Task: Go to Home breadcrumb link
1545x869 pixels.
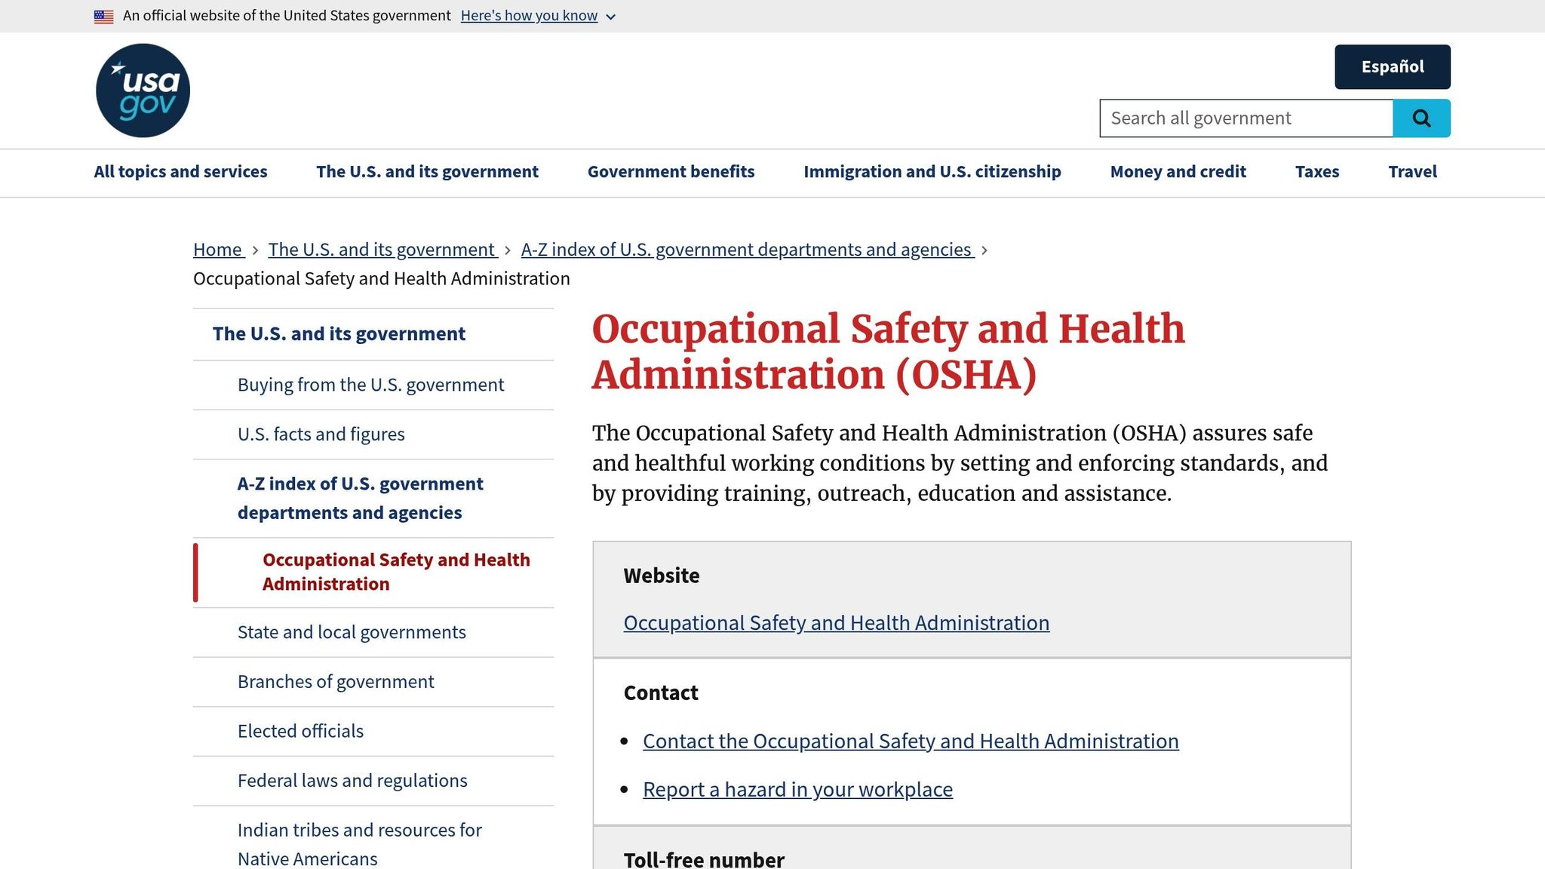Action: click(217, 250)
